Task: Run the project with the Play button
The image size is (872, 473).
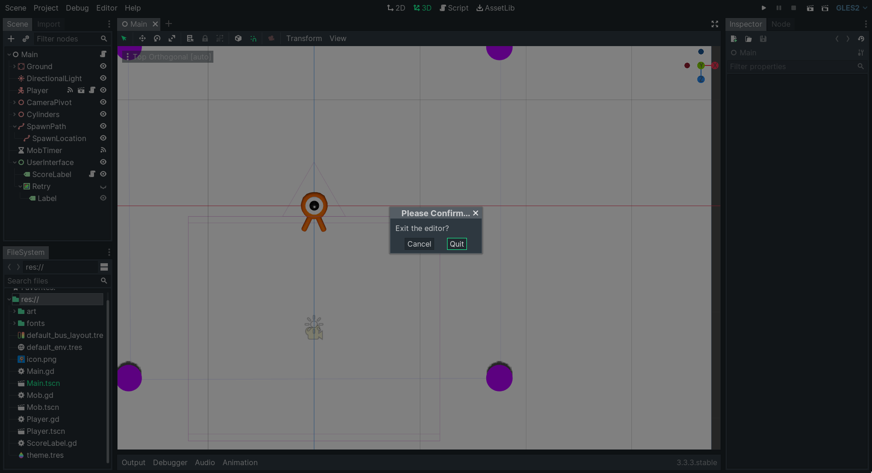Action: tap(763, 8)
